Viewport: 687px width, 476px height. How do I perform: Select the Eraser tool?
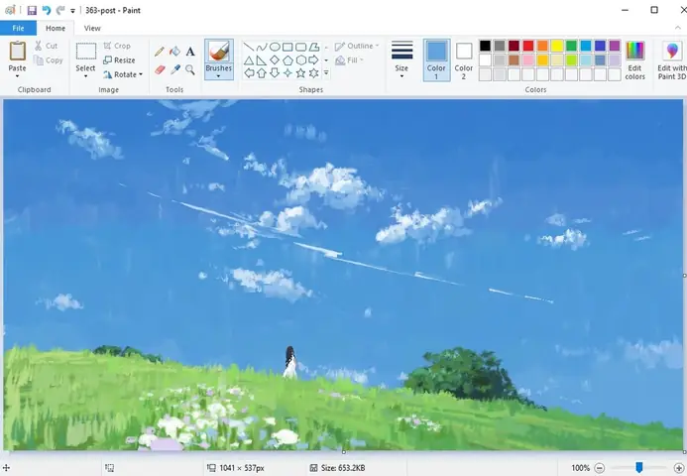pos(160,69)
